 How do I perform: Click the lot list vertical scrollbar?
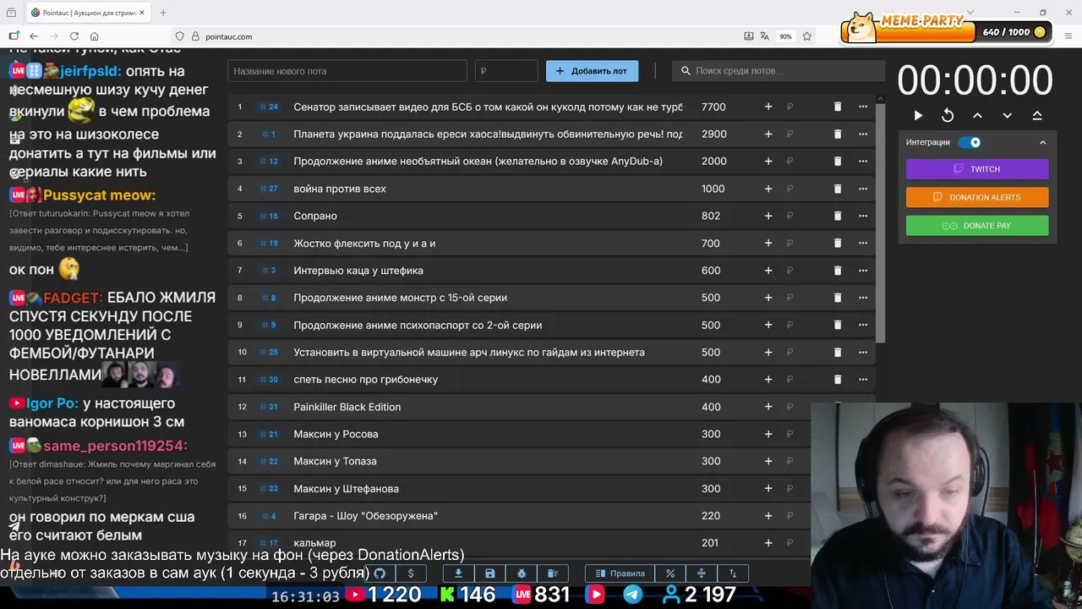pos(879,222)
